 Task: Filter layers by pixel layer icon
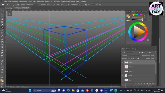(x=139, y=52)
